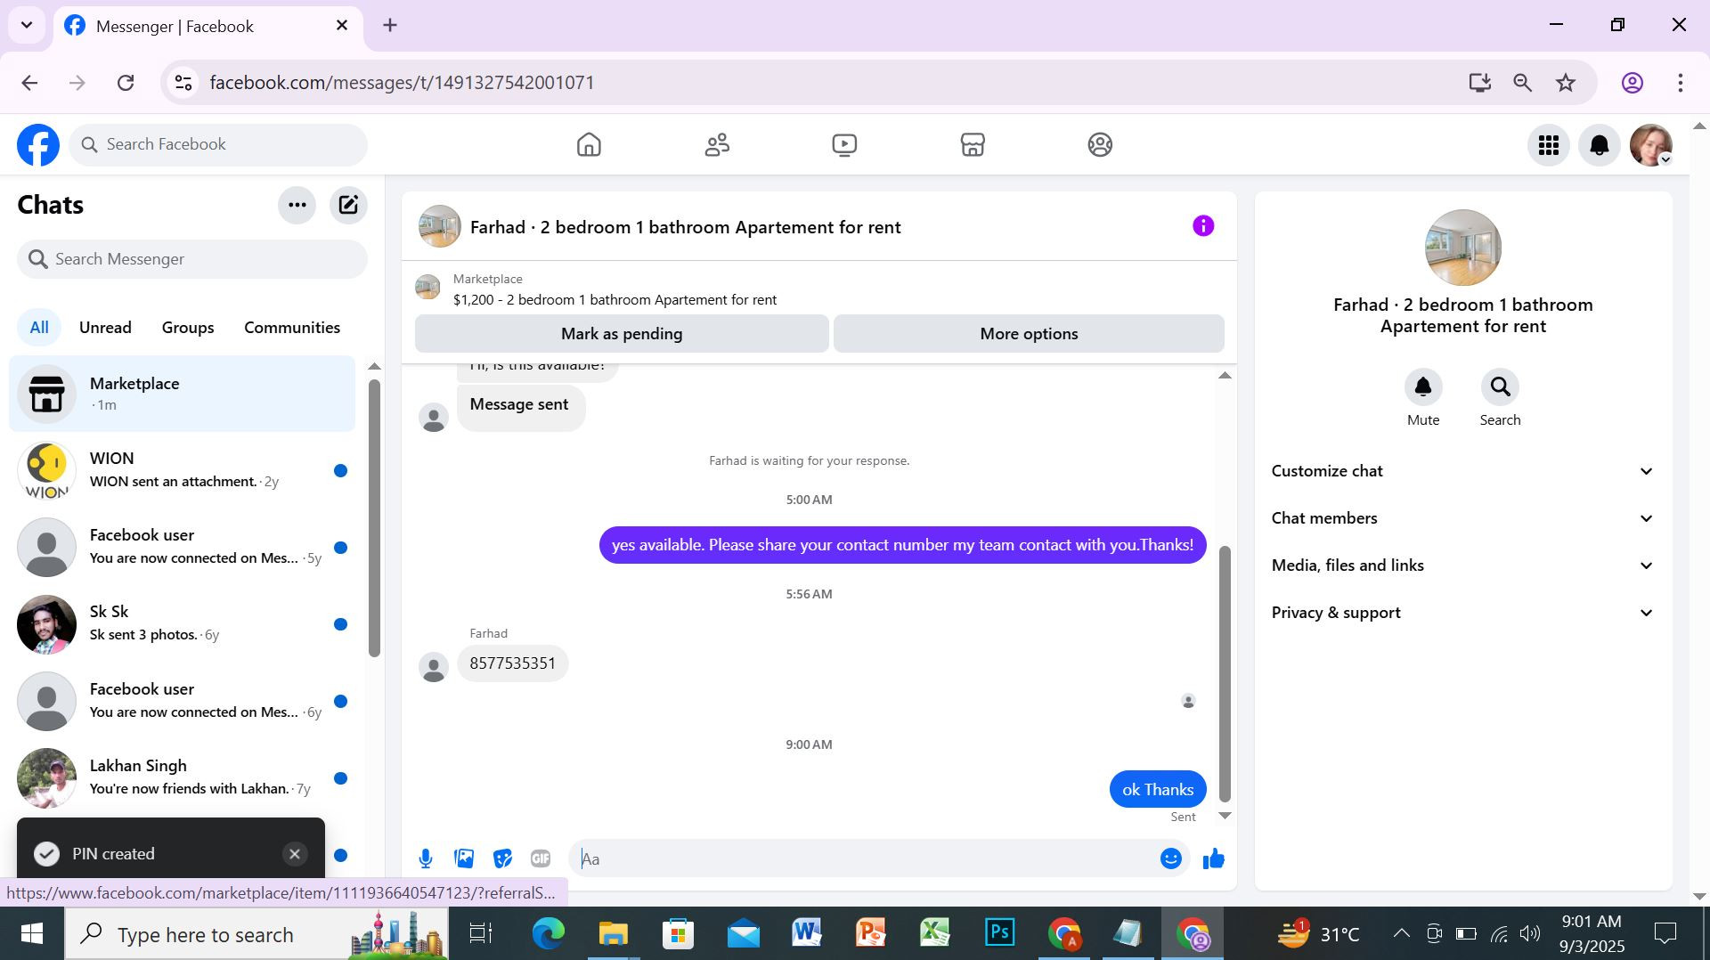This screenshot has width=1710, height=960.
Task: Expand Privacy & support section
Action: click(1463, 613)
